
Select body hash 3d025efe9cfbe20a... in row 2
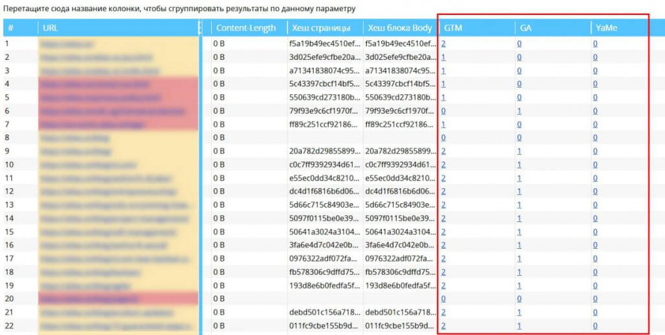(400, 57)
